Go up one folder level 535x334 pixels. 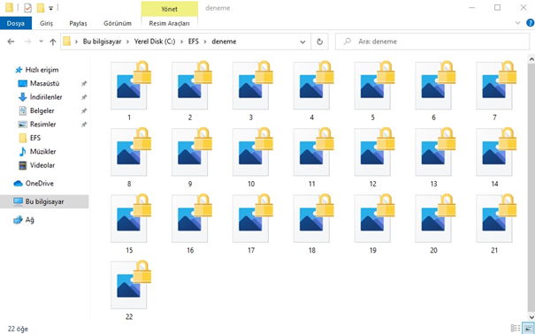[52, 42]
